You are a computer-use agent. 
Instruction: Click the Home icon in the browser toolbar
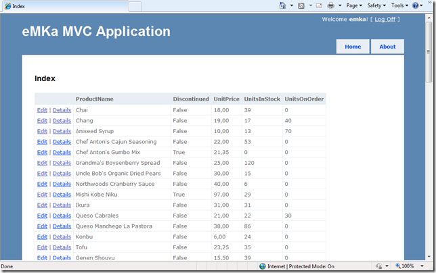click(x=282, y=5)
